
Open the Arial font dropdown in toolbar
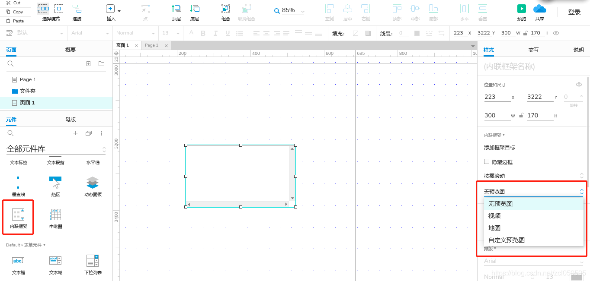(x=90, y=33)
